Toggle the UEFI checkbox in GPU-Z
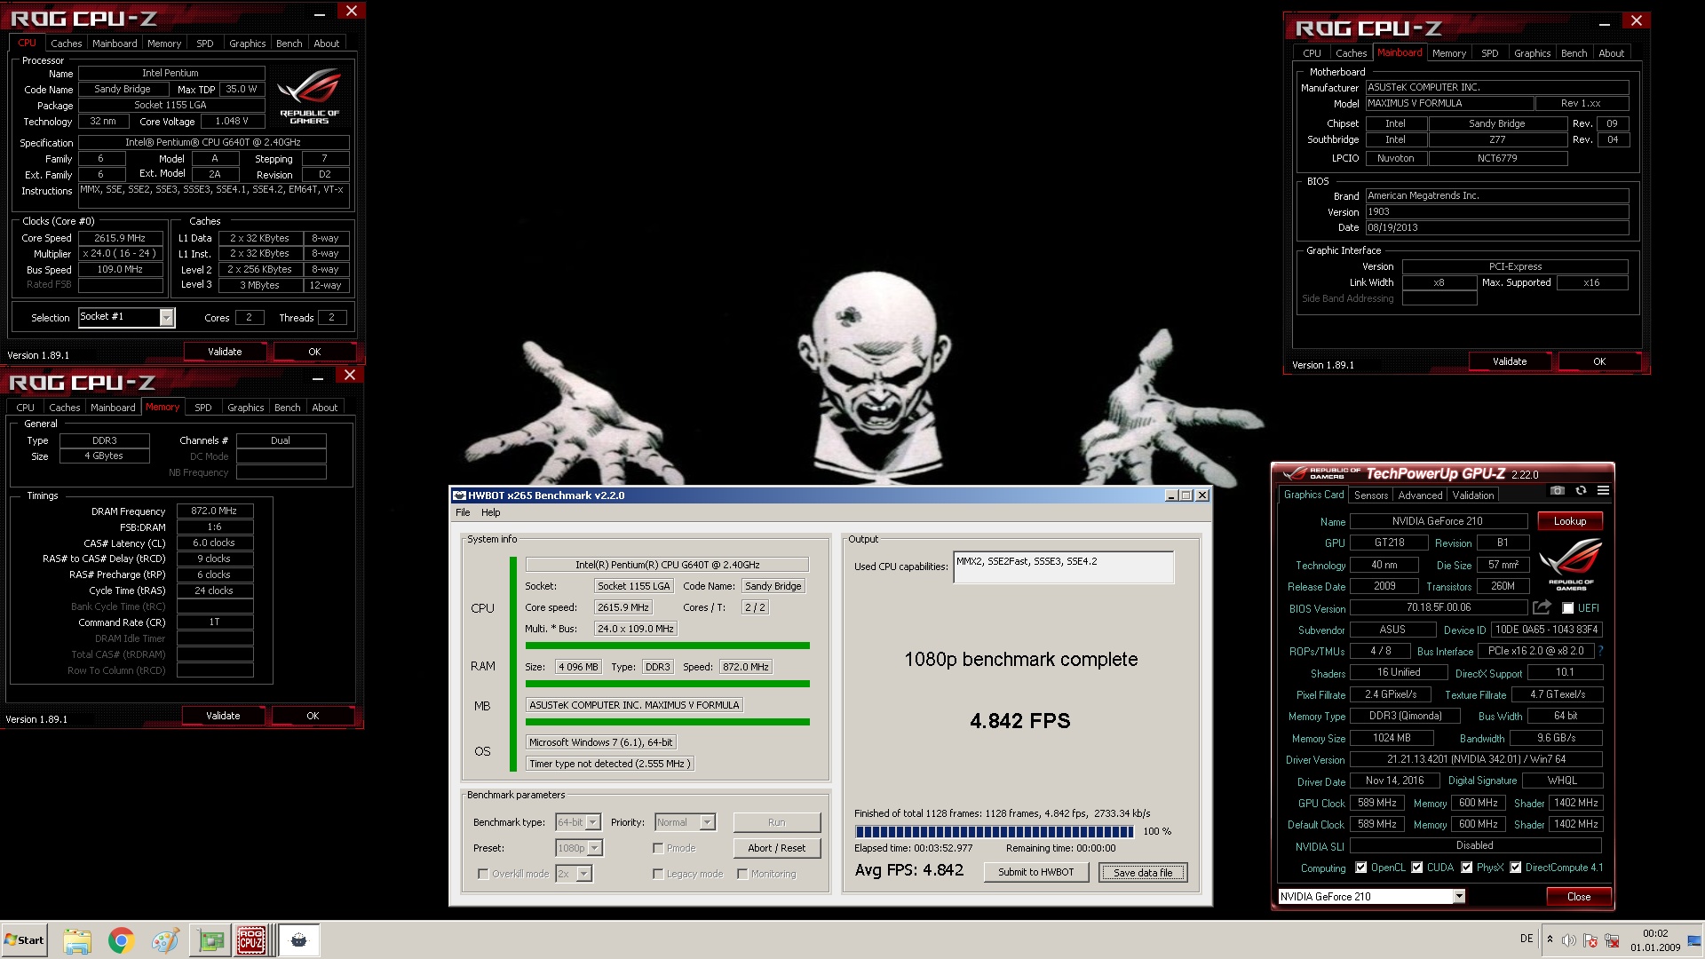Viewport: 1705px width, 959px height. [1568, 608]
